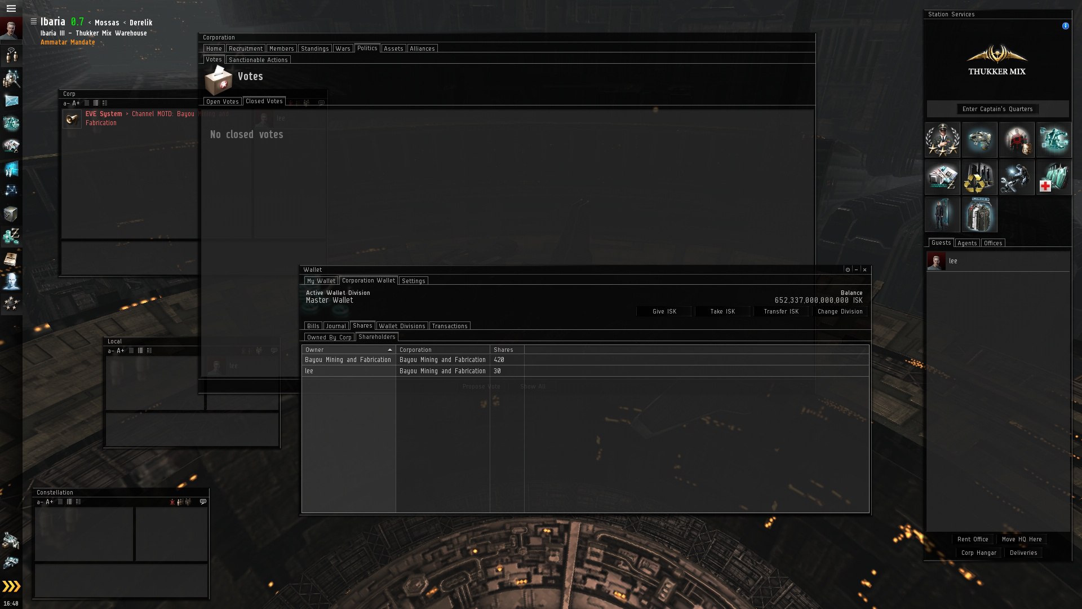Open the wallet Settings tab
The image size is (1082, 609).
(413, 281)
